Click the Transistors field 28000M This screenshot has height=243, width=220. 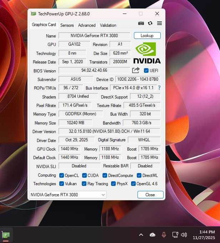(120, 62)
